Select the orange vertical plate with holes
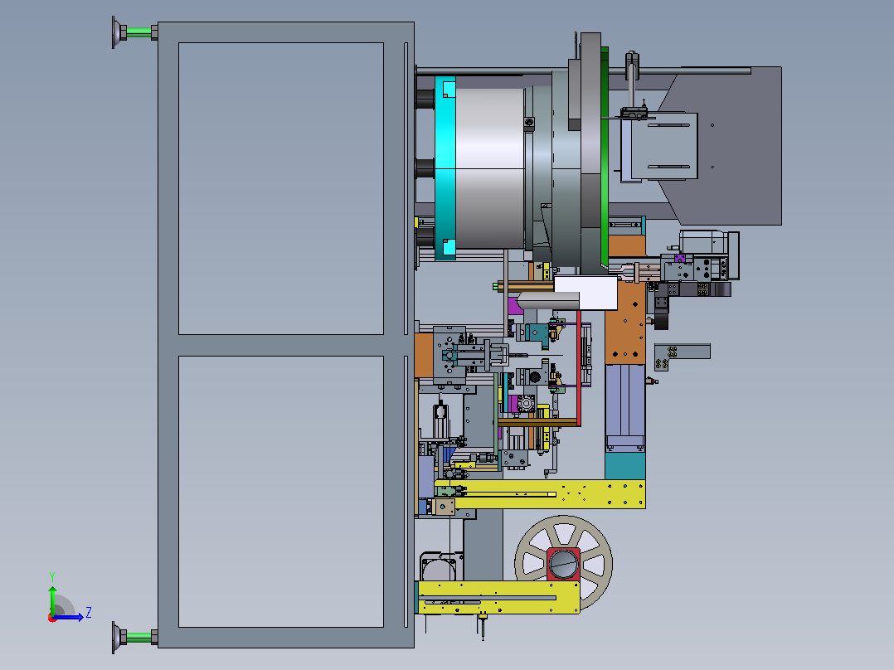The image size is (894, 670). [625, 323]
